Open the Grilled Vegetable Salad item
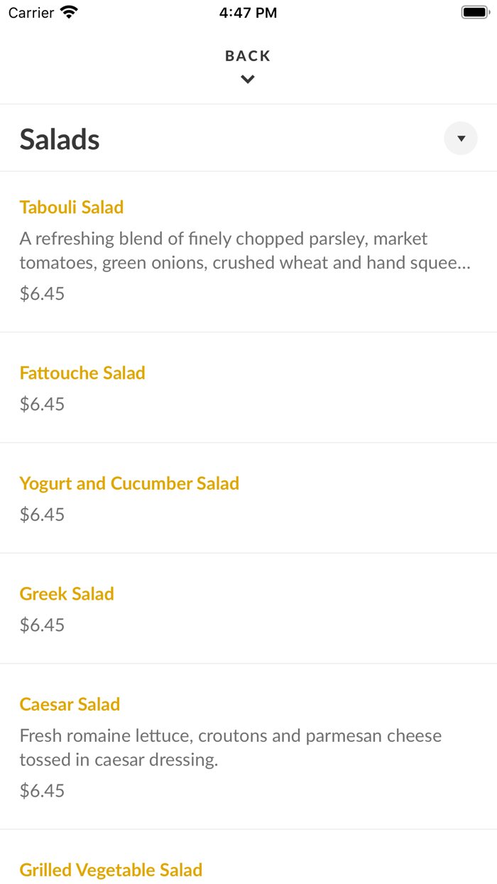 (x=111, y=870)
